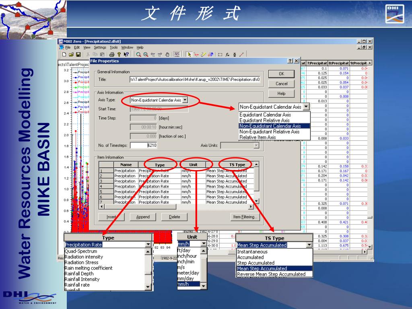Click the interpolation tool icon
This screenshot has width=412, height=309.
tap(235, 54)
